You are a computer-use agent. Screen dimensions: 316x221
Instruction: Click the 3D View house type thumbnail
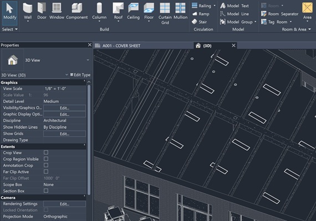(13, 60)
